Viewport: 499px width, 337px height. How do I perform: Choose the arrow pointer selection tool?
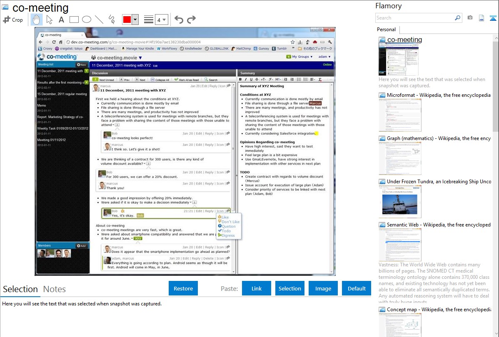tap(49, 20)
